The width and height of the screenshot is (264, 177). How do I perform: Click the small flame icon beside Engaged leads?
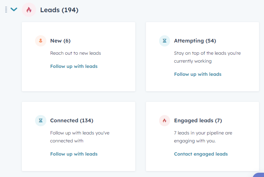[164, 120]
